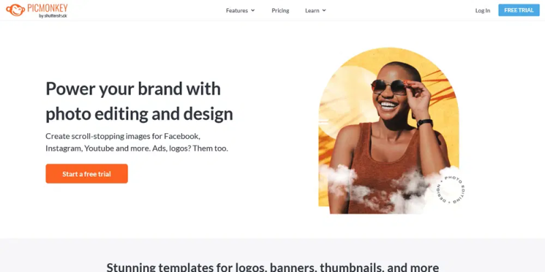Click the woman's sunglasses in hero image
The image size is (545, 272).
click(x=389, y=87)
